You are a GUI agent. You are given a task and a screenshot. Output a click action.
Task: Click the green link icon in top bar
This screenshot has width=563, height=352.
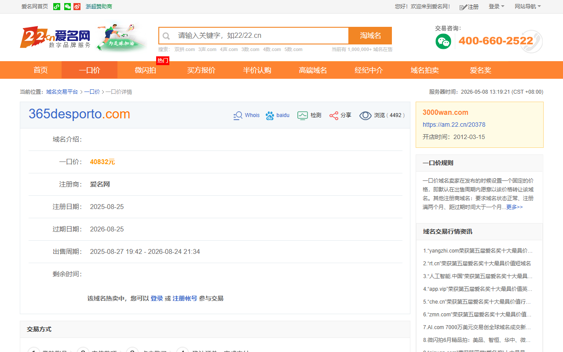57,7
